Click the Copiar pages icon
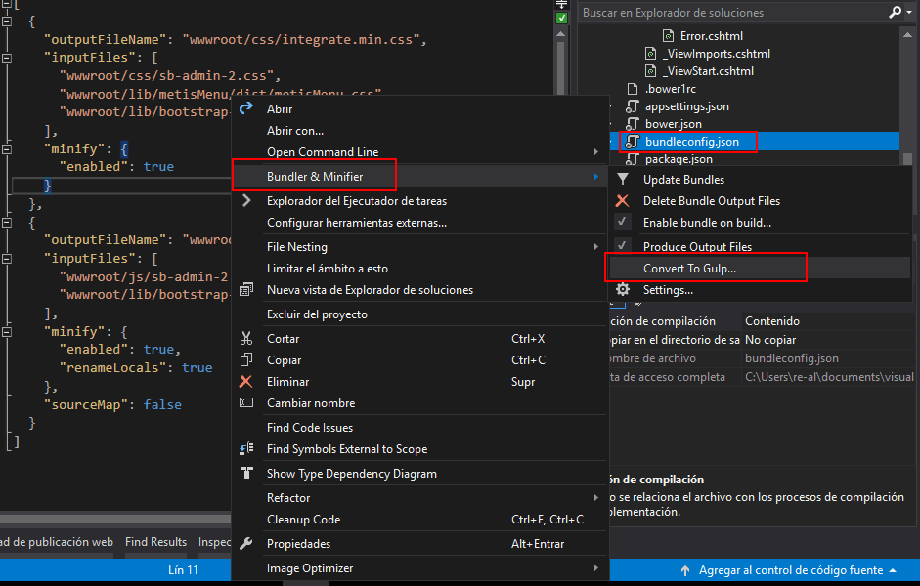The image size is (920, 586). [x=246, y=359]
